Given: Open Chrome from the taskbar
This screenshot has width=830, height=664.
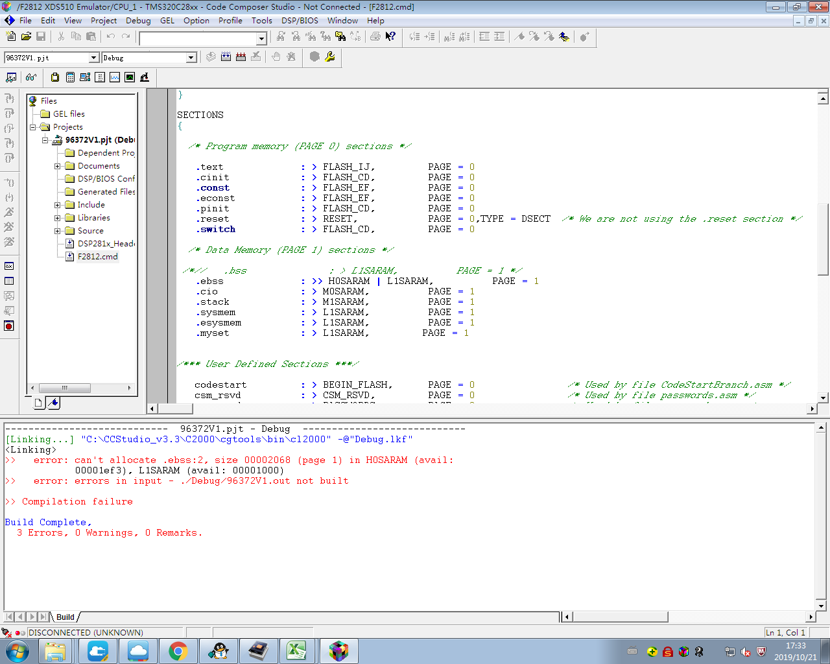Looking at the screenshot, I should click(178, 651).
